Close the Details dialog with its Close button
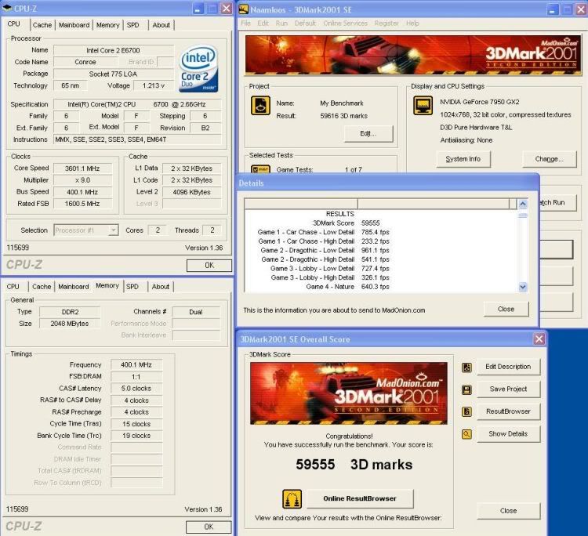Screen dimensions: 588x536 [x=506, y=309]
